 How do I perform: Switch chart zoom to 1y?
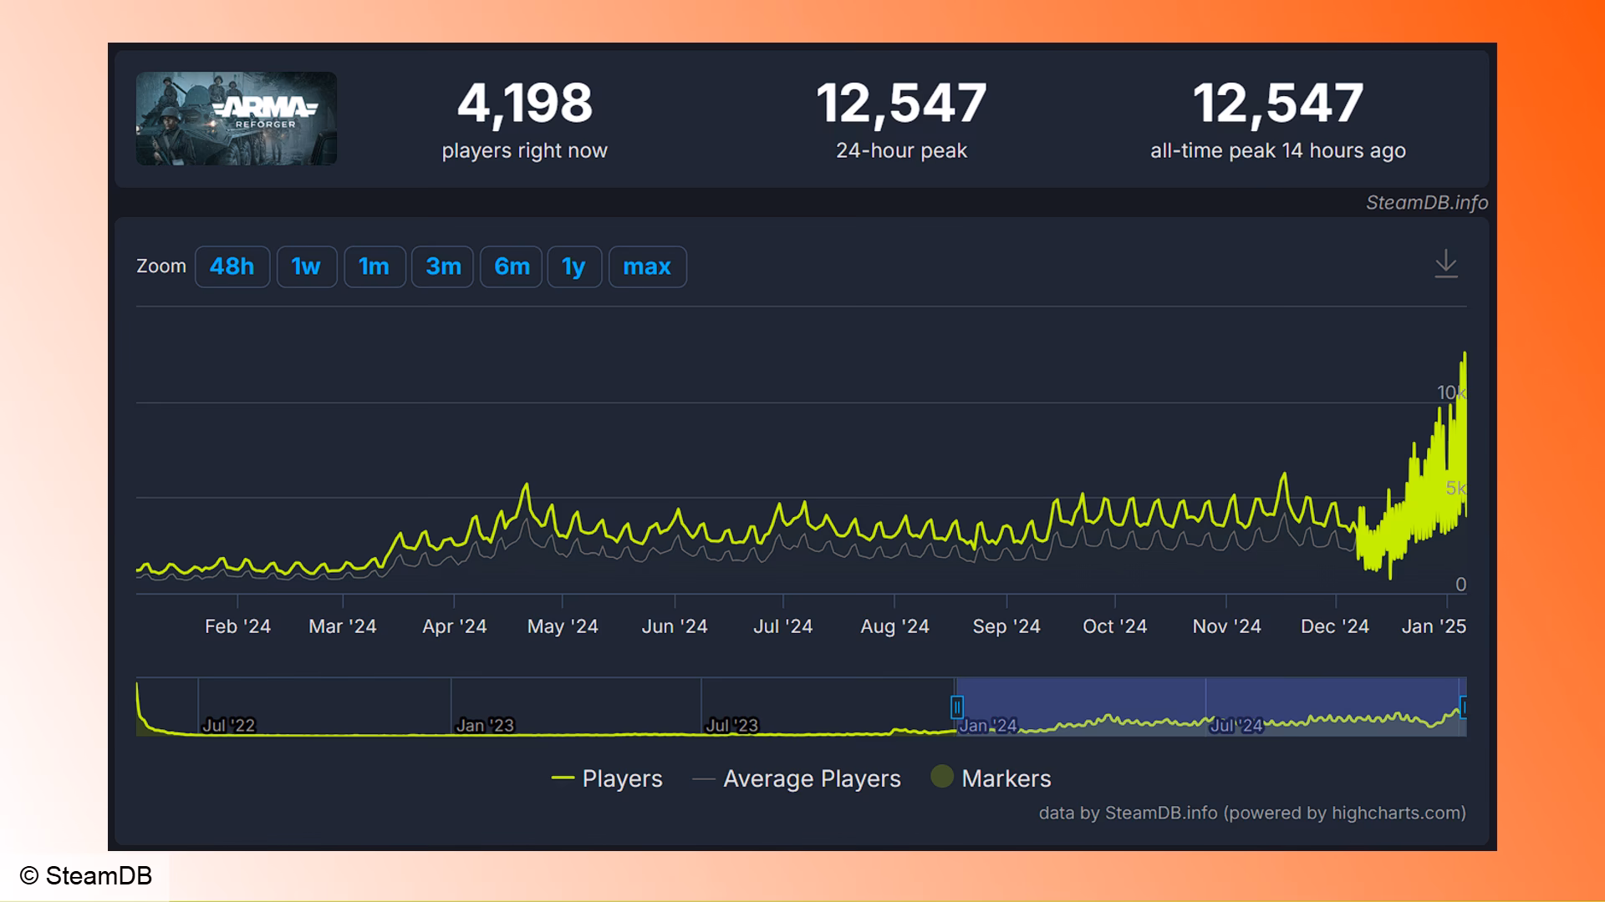[x=574, y=266]
